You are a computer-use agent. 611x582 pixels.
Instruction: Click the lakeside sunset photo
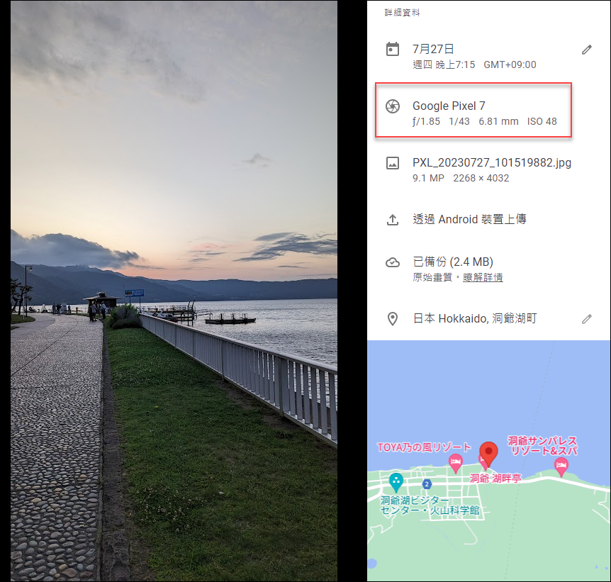(x=174, y=291)
